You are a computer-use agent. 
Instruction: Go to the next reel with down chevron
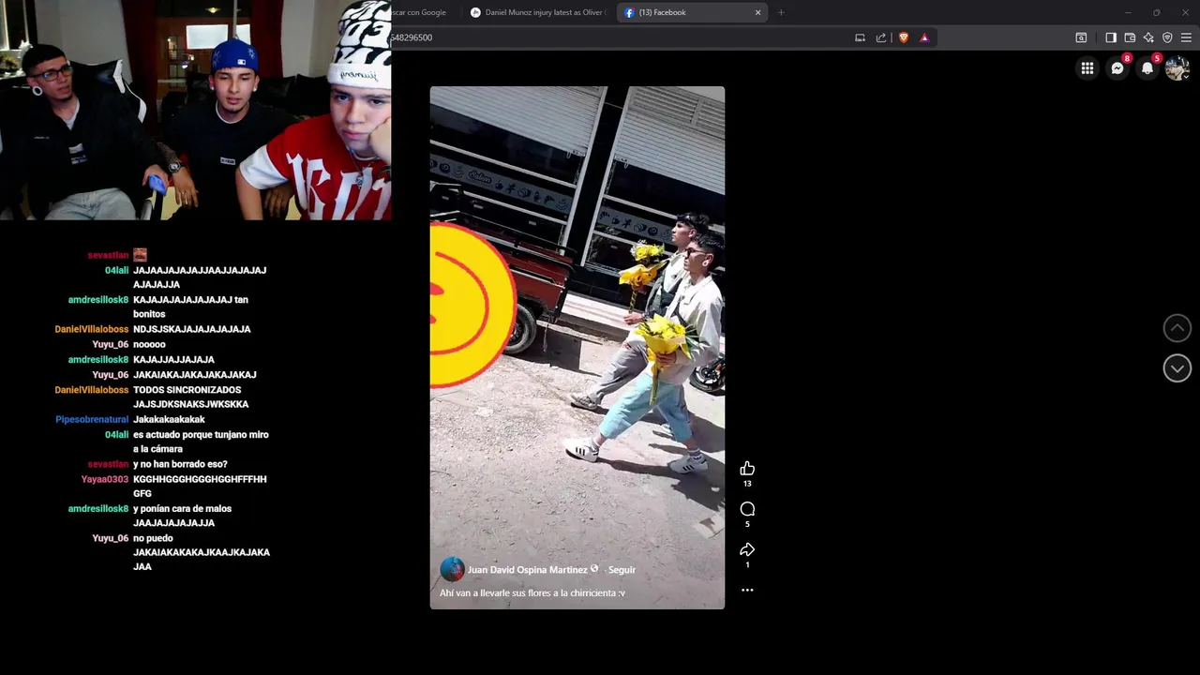pyautogui.click(x=1177, y=368)
